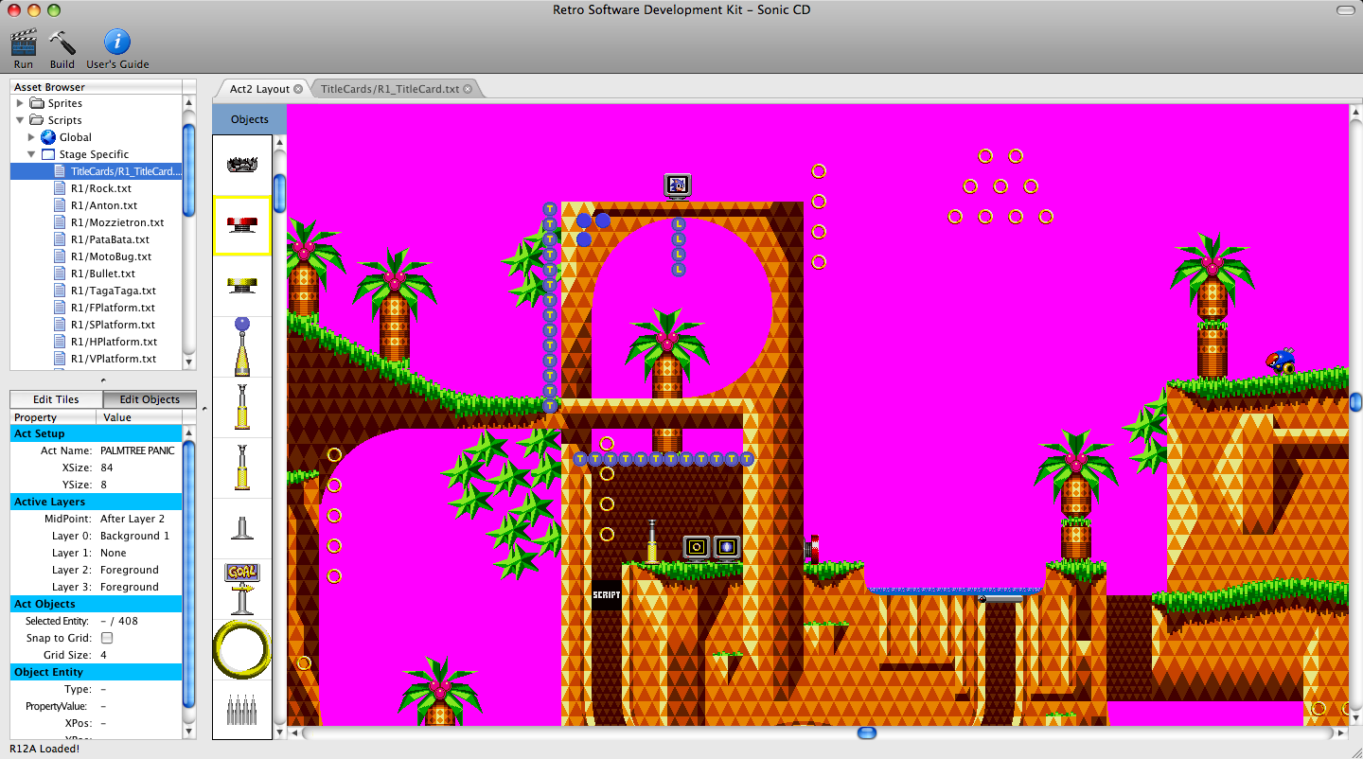Collapse the Stage Specific triangle
Viewport: 1363px width, 759px height.
(31, 154)
